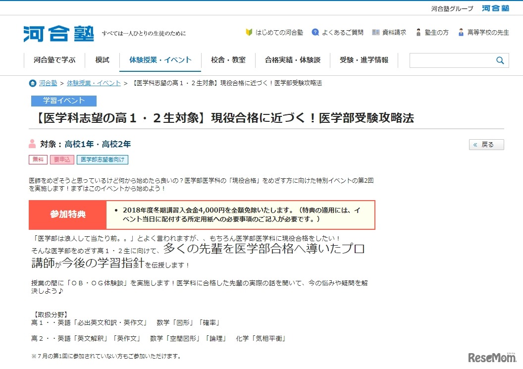Click the 資料請求 link

pos(394,32)
